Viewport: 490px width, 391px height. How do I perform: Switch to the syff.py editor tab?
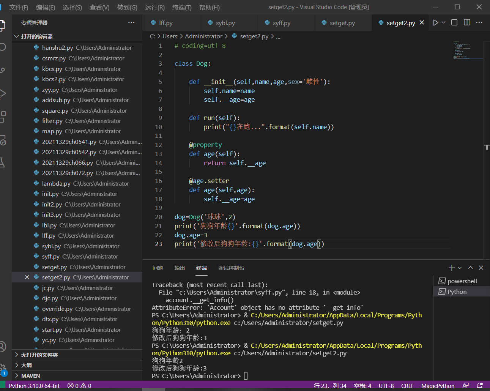pos(281,23)
